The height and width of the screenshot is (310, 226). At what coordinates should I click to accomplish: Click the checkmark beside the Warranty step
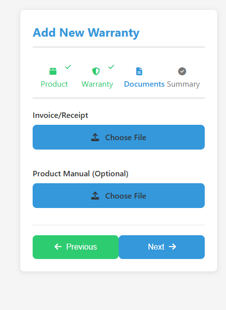111,67
